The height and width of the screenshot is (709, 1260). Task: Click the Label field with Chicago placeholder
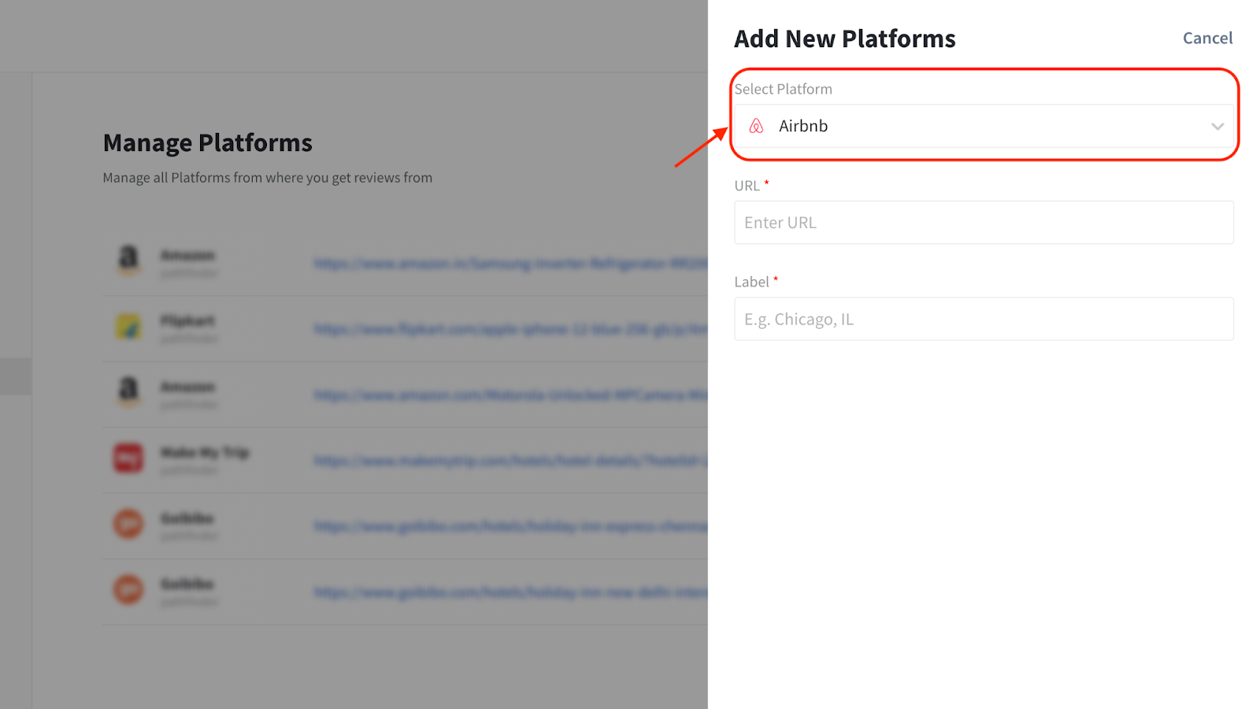pyautogui.click(x=983, y=319)
